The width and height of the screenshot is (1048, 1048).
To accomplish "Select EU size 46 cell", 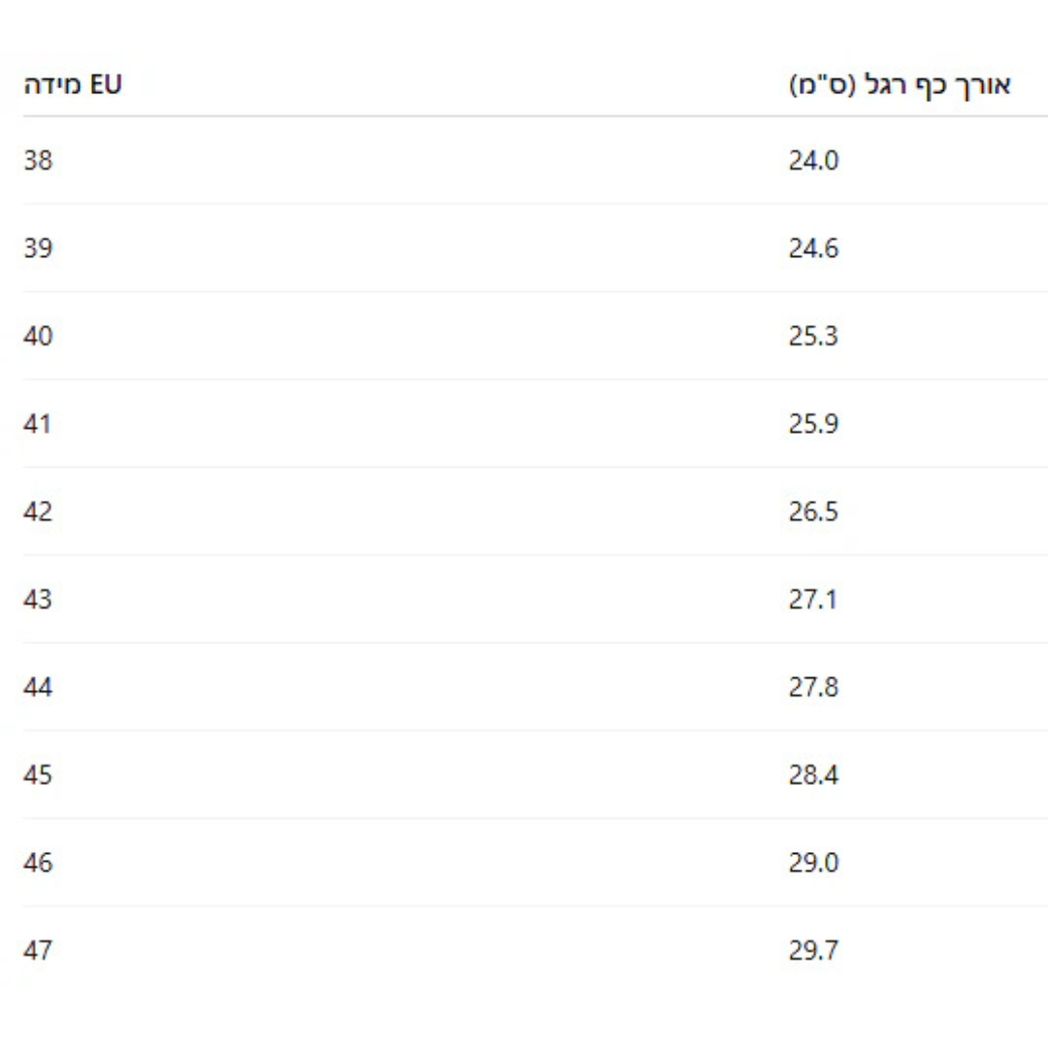I will 38,863.
